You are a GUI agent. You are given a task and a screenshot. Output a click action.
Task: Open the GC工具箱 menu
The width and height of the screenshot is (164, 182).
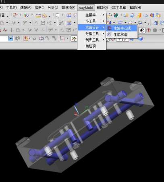119,8
